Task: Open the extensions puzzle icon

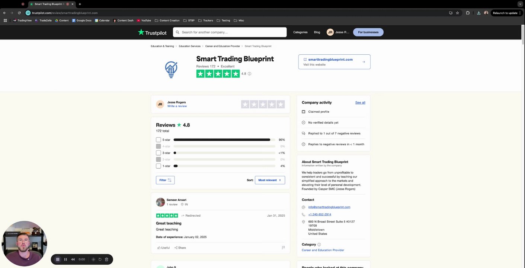Action: (x=468, y=13)
